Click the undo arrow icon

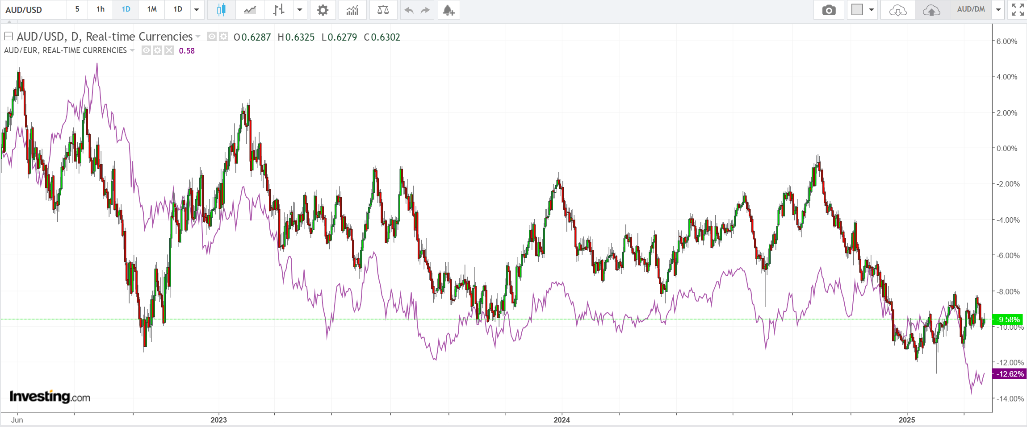pos(408,10)
